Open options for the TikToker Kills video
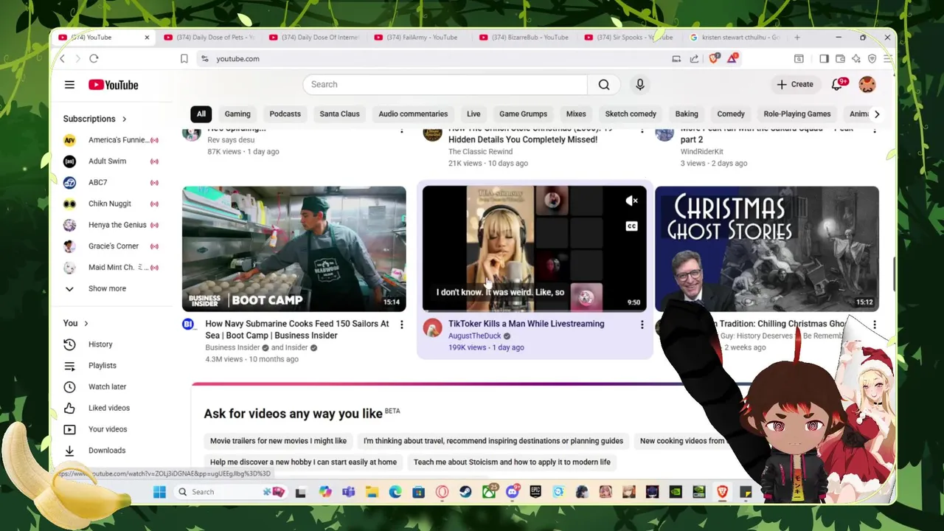Viewport: 944px width, 531px height. click(642, 324)
